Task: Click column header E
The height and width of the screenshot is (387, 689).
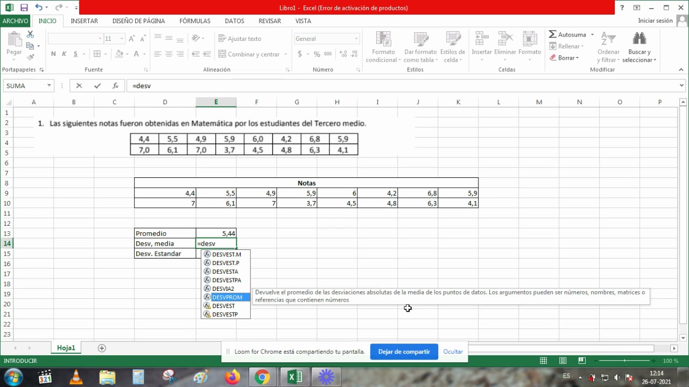Action: (216, 102)
